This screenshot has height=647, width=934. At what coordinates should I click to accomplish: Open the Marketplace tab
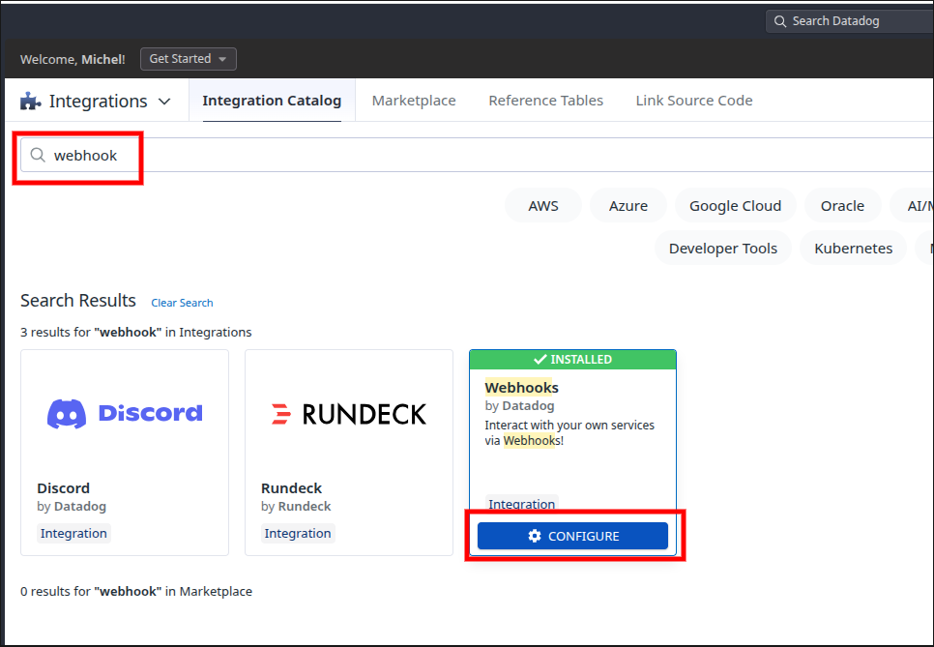tap(414, 101)
